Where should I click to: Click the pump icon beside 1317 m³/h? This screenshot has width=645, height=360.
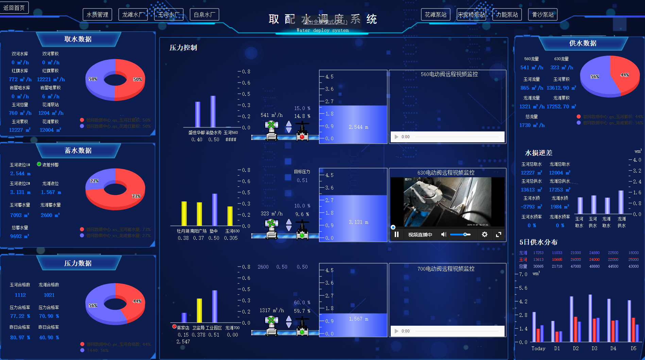coord(271,326)
